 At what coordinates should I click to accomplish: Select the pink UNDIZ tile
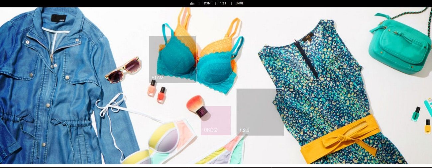[x=216, y=121]
